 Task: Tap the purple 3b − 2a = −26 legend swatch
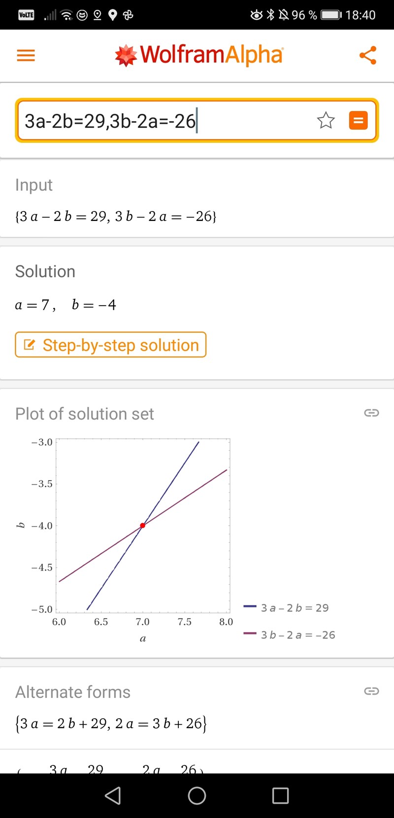(x=250, y=634)
